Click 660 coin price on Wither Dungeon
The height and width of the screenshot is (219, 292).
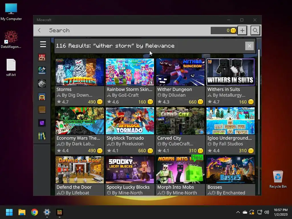click(x=196, y=102)
